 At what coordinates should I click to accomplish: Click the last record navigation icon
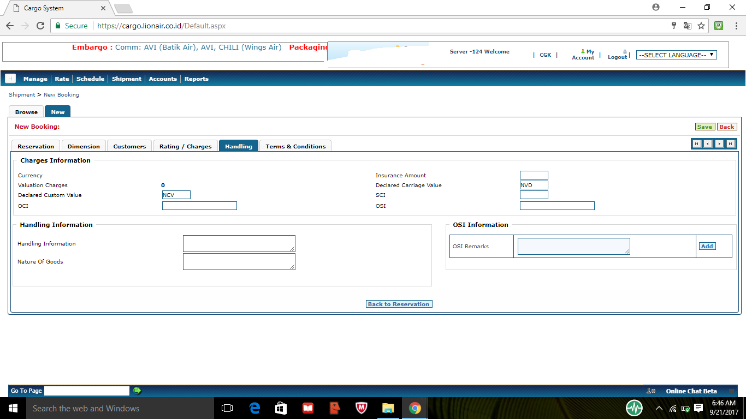[731, 143]
